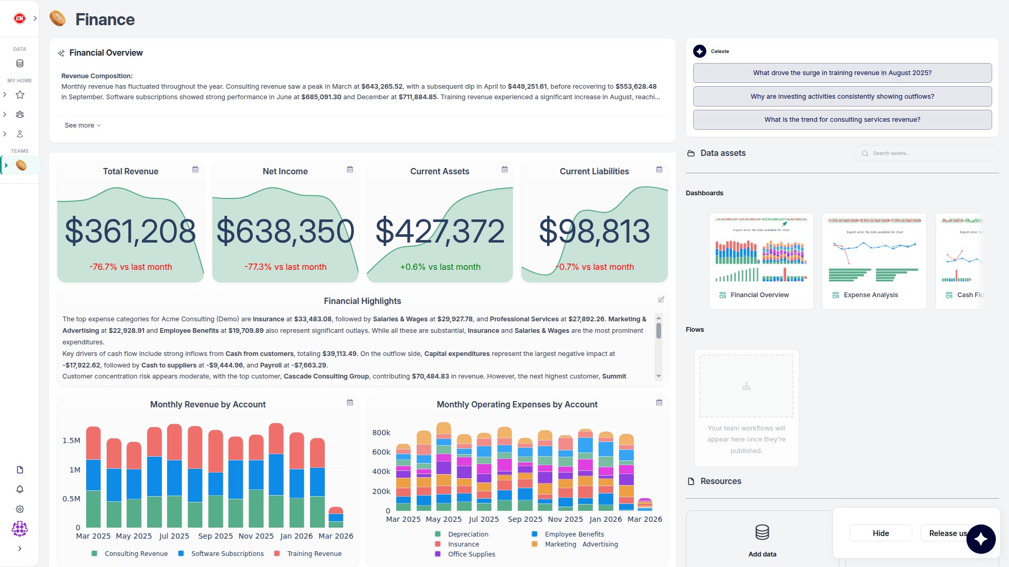Image resolution: width=1009 pixels, height=567 pixels.
Task: Click the star favorites icon in sidebar
Action: (20, 95)
